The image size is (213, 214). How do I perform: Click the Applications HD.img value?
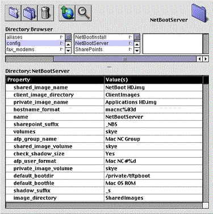point(131,102)
